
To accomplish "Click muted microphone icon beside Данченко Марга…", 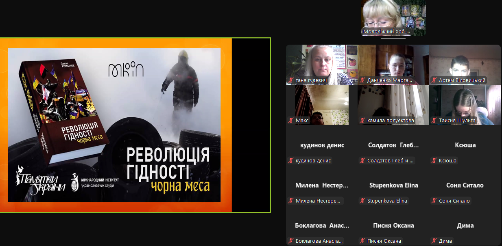I will pos(362,80).
